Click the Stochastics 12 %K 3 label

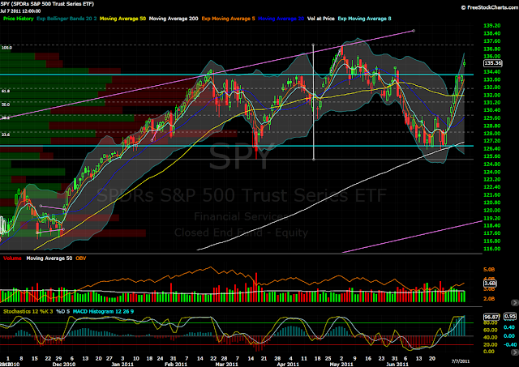point(28,311)
